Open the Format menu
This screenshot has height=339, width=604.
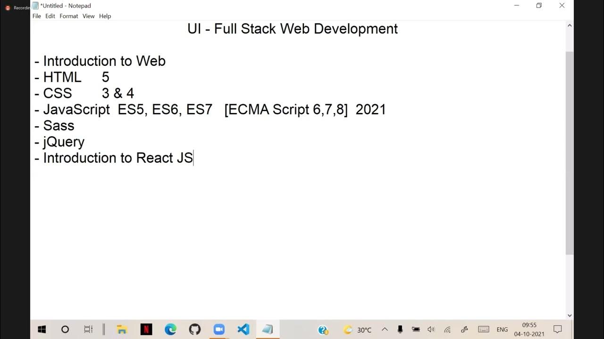click(x=68, y=16)
